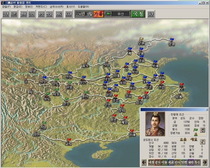This screenshot has height=168, width=210.
Task: Click the 군 button in info panel
Action: (x=203, y=142)
